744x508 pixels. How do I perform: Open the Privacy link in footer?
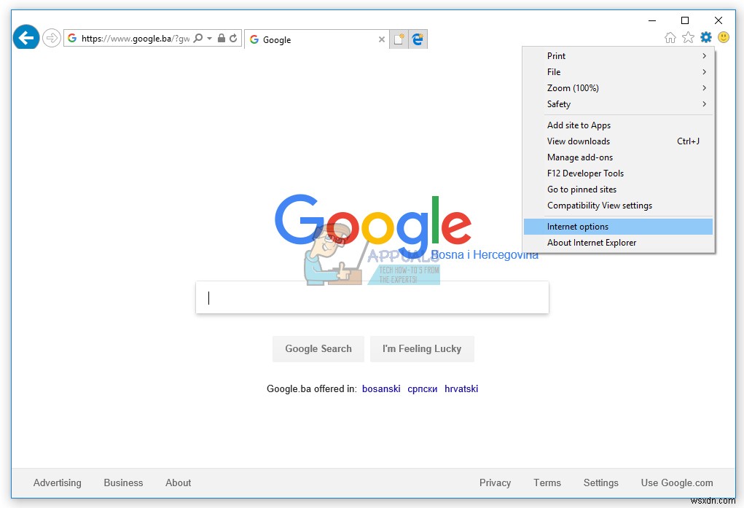coord(495,482)
